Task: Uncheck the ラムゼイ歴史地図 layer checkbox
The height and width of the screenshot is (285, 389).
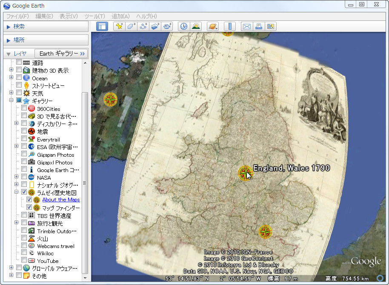Action: click(24, 192)
